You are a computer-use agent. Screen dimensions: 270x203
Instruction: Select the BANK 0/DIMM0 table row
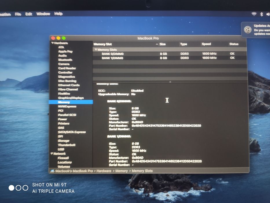170,54
